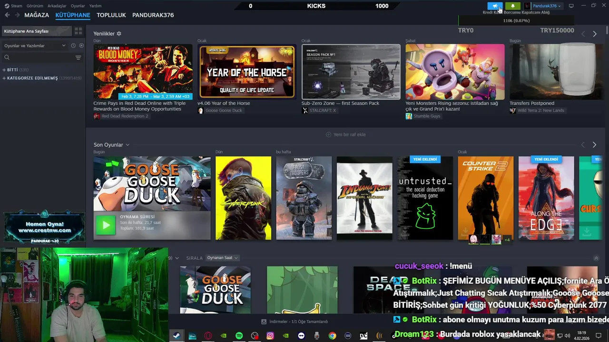
Task: Open the Steam menu
Action: (14, 6)
